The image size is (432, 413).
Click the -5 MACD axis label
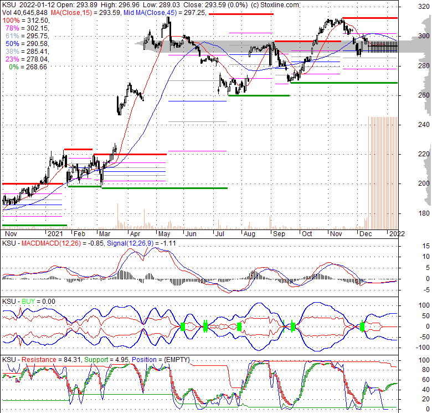426,290
